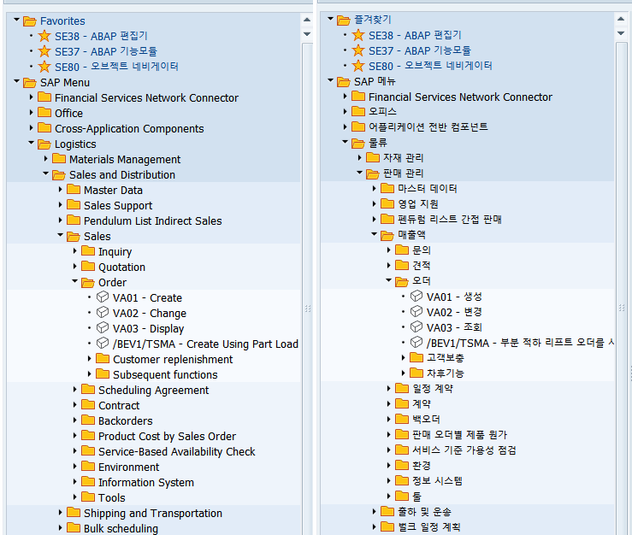
Task: Click the folder icon next to Office
Action: point(44,113)
